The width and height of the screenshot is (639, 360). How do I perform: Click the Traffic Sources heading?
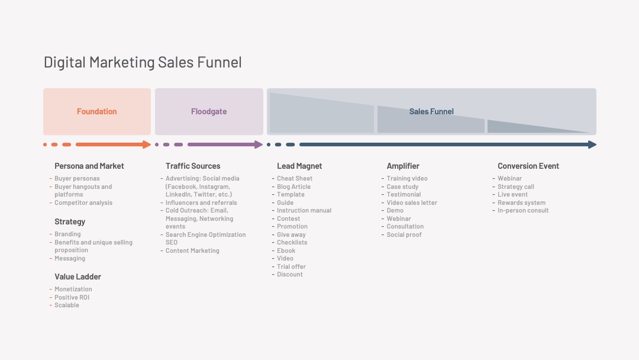(193, 166)
